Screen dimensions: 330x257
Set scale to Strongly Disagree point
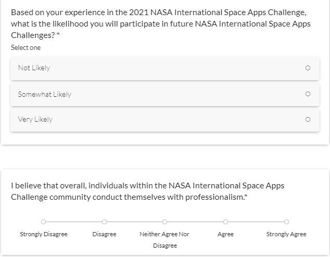[x=44, y=222]
